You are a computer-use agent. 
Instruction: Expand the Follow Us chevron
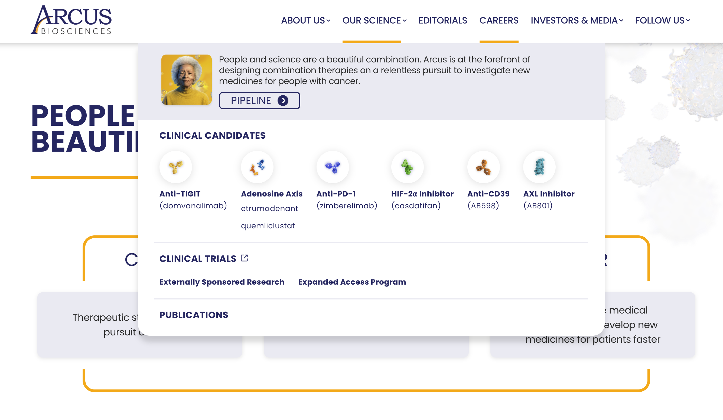[688, 20]
